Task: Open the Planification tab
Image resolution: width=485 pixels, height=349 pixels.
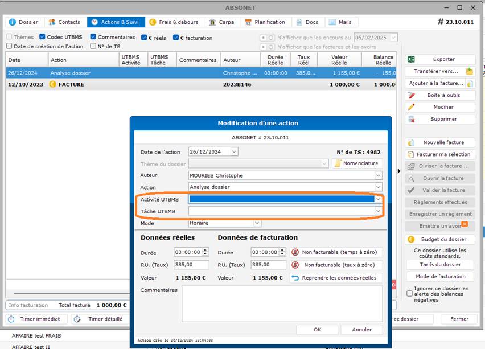Action: tap(265, 22)
